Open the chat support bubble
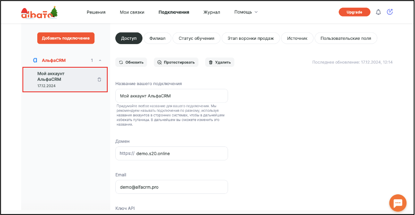Image resolution: width=415 pixels, height=215 pixels. (398, 203)
